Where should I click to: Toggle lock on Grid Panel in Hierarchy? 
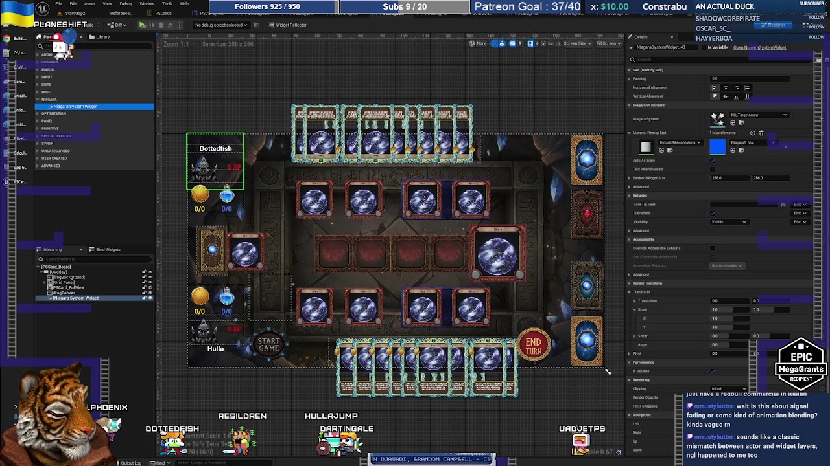point(144,282)
